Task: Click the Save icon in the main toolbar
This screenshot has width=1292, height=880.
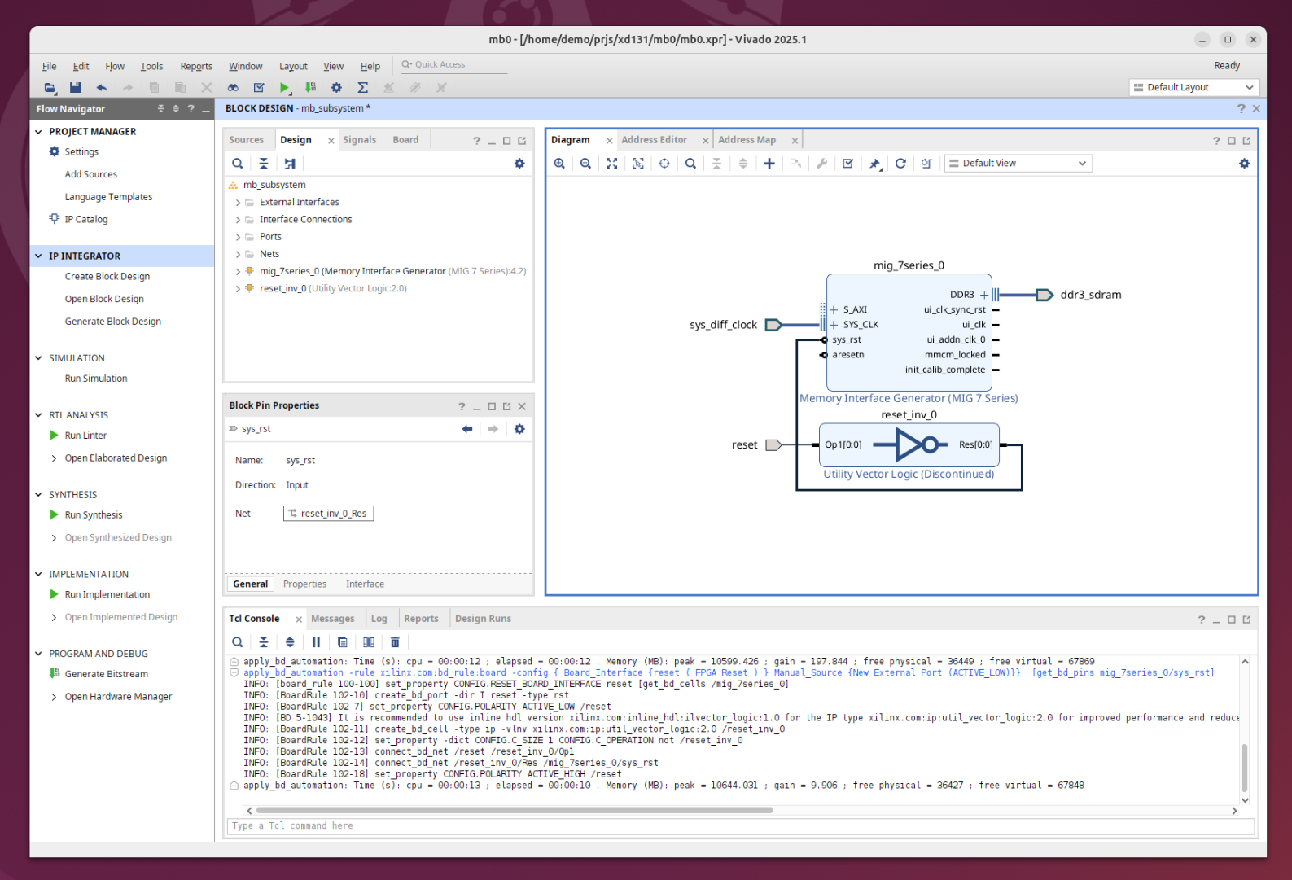Action: (x=76, y=88)
